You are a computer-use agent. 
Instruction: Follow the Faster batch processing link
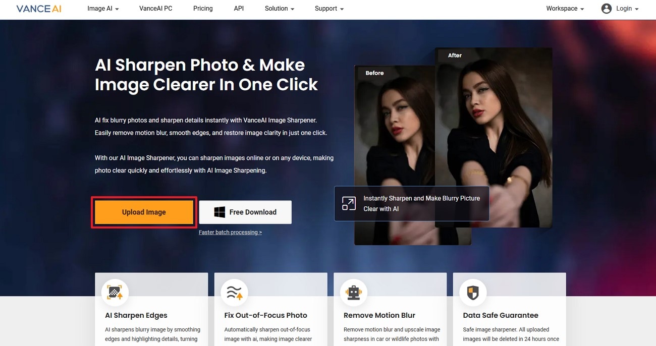click(230, 233)
